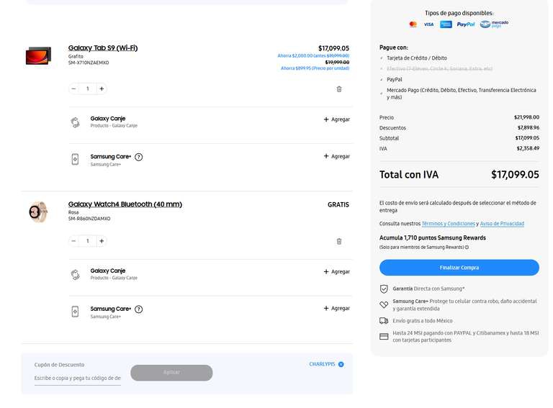553x408 pixels.
Task: Click Galaxy Canje icon under Galaxy Watch4
Action: point(75,274)
